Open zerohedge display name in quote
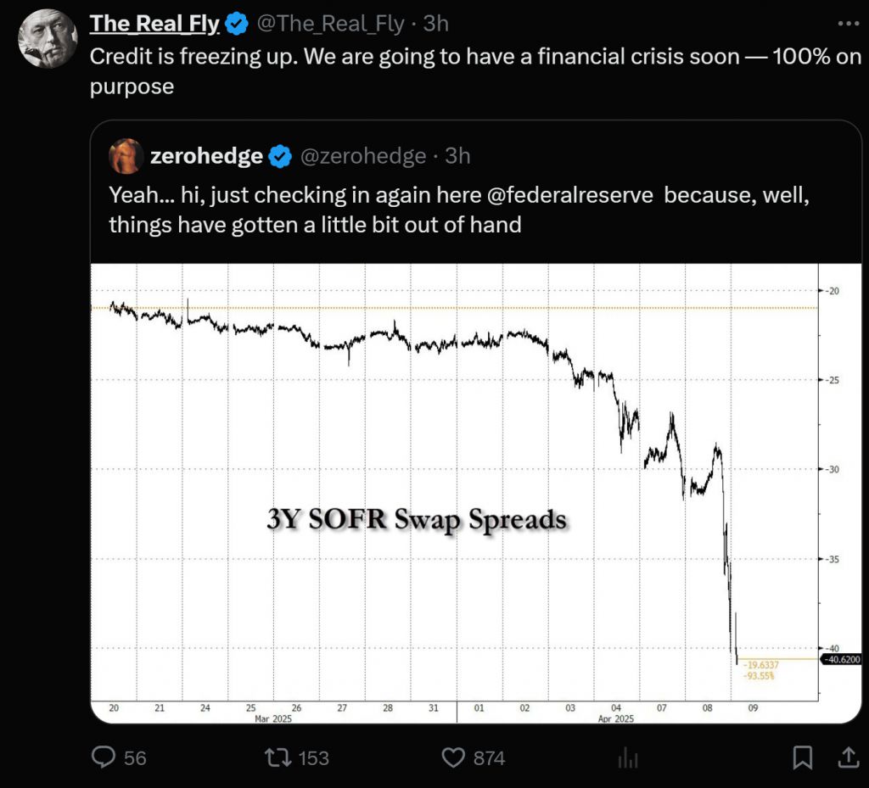 click(x=206, y=156)
